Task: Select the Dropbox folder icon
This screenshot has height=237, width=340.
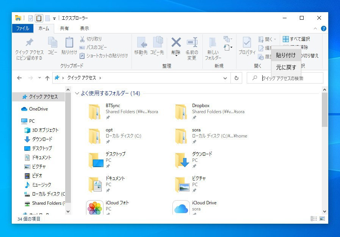Action: pyautogui.click(x=181, y=112)
